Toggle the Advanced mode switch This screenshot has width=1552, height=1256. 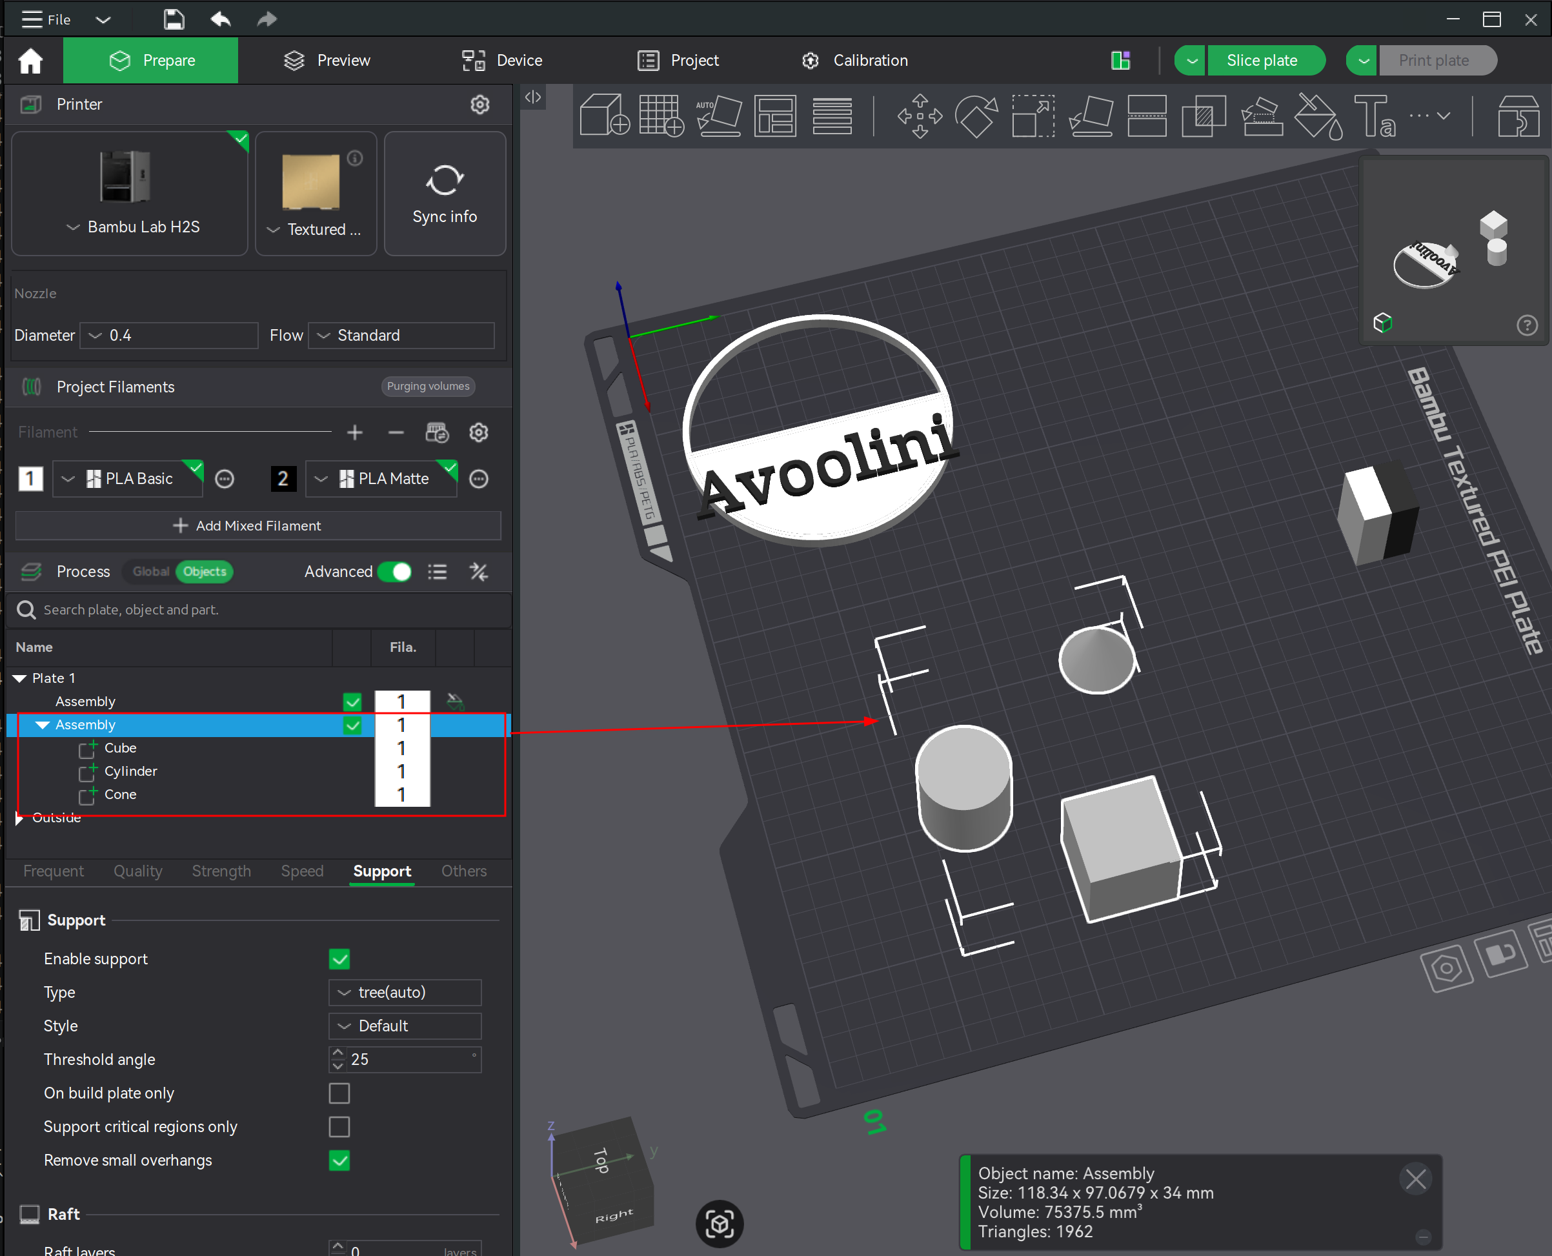pyautogui.click(x=395, y=572)
